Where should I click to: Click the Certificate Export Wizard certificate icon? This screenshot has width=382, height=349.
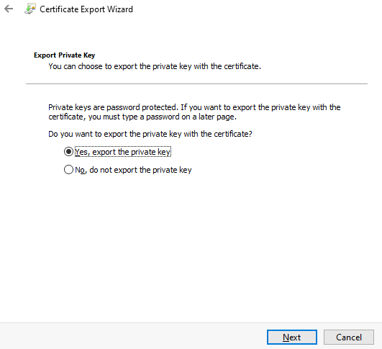30,9
